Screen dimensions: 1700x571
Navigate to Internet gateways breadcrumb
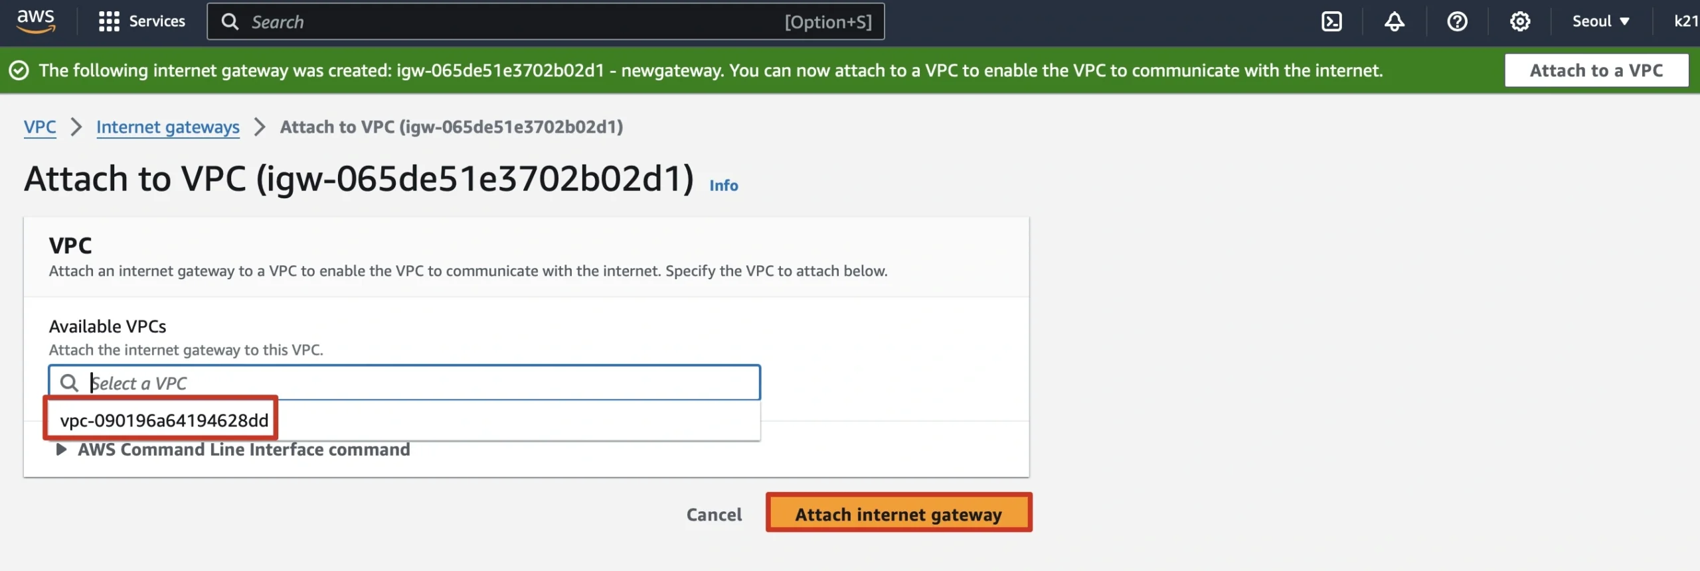click(x=168, y=127)
